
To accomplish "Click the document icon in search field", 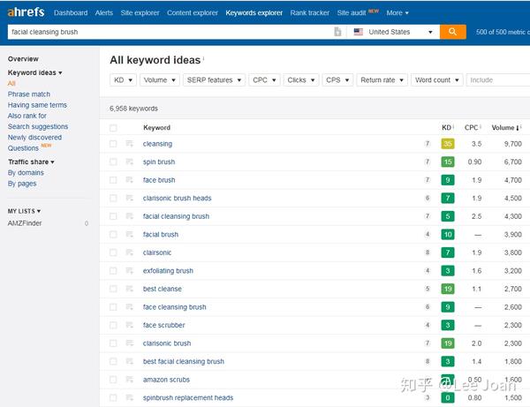I will [337, 32].
